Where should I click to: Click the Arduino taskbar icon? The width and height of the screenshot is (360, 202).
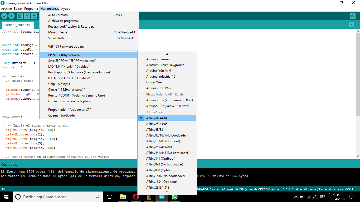(162, 197)
